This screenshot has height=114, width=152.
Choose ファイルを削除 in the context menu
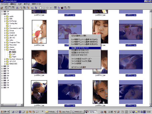pos(85,64)
